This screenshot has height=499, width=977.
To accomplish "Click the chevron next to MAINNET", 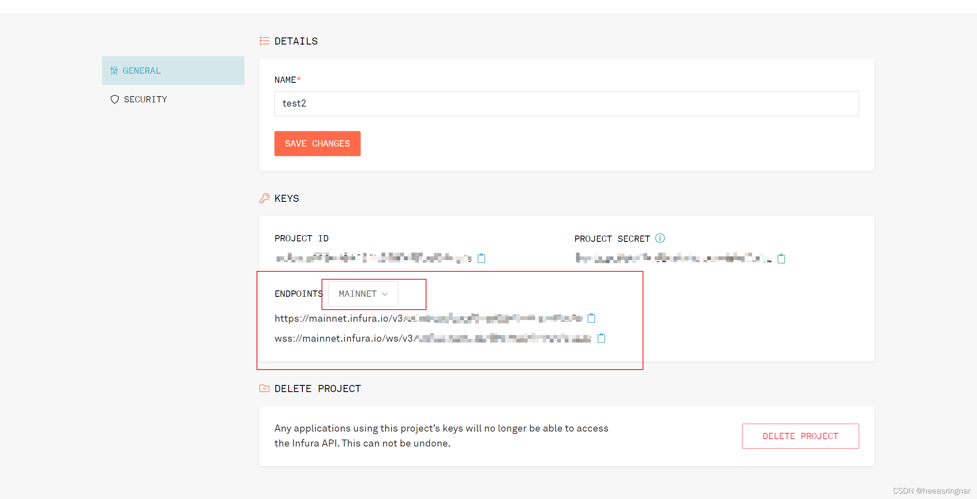I will tap(385, 294).
